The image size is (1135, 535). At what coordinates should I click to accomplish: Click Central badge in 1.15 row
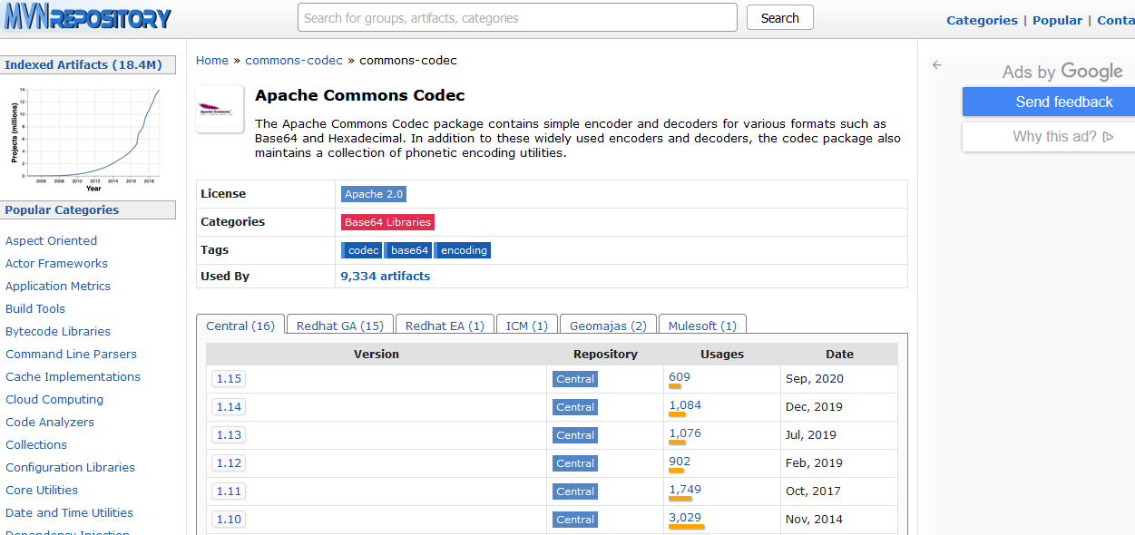tap(575, 379)
